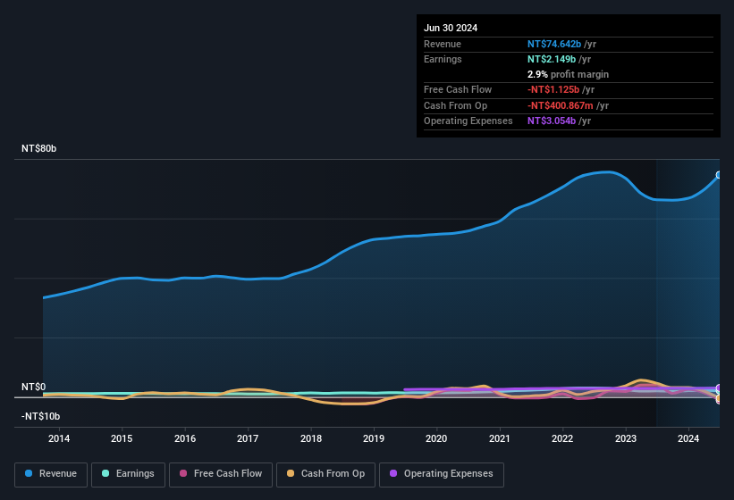Click the 2014 x-axis label

(x=59, y=438)
